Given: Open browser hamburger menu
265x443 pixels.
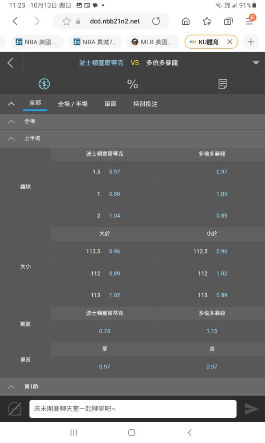Looking at the screenshot, I should point(250,21).
